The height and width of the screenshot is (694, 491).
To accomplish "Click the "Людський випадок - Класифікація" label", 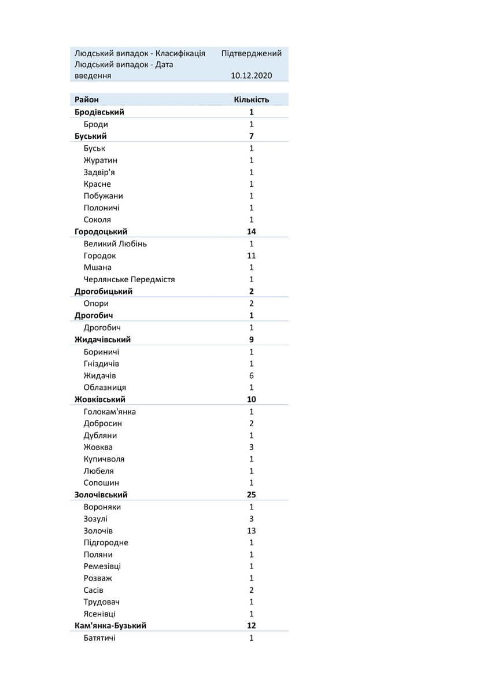I will (140, 53).
